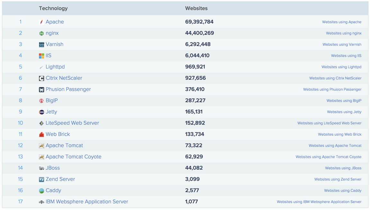Follow 'Websites using nginx' link
The width and height of the screenshot is (370, 210).
tap(344, 33)
